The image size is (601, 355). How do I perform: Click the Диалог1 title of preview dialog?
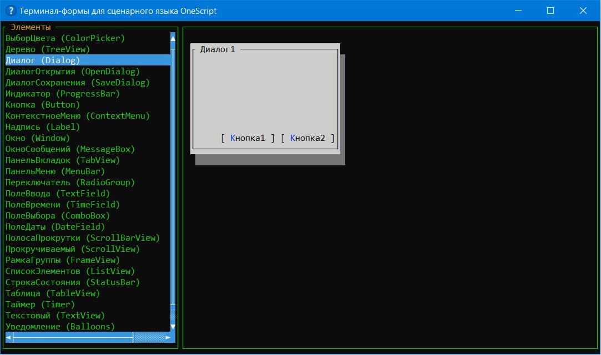point(218,49)
